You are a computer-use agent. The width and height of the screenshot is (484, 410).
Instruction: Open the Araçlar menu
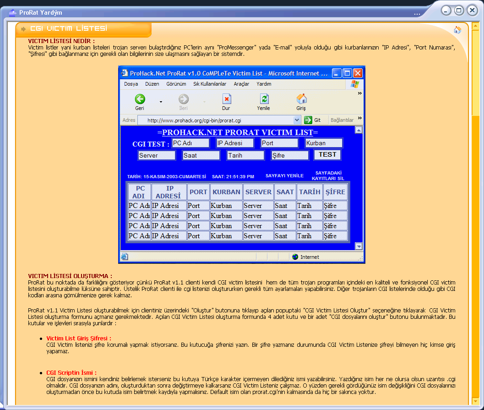(241, 84)
